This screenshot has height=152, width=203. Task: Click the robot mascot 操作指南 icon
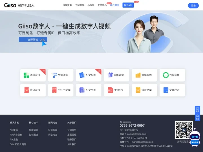pos(195,138)
